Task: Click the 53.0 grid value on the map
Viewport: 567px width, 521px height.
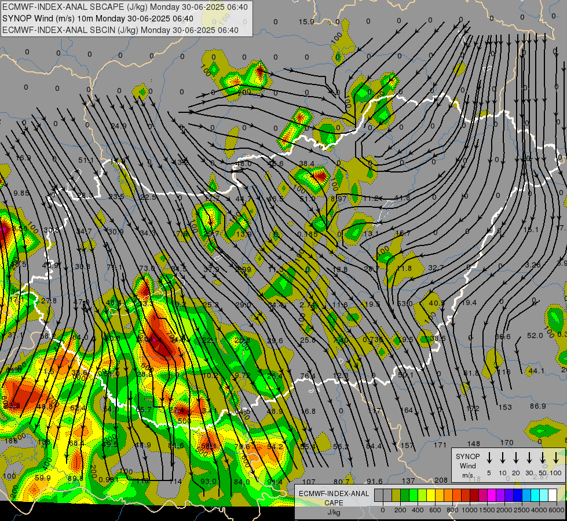Action: tap(405, 303)
